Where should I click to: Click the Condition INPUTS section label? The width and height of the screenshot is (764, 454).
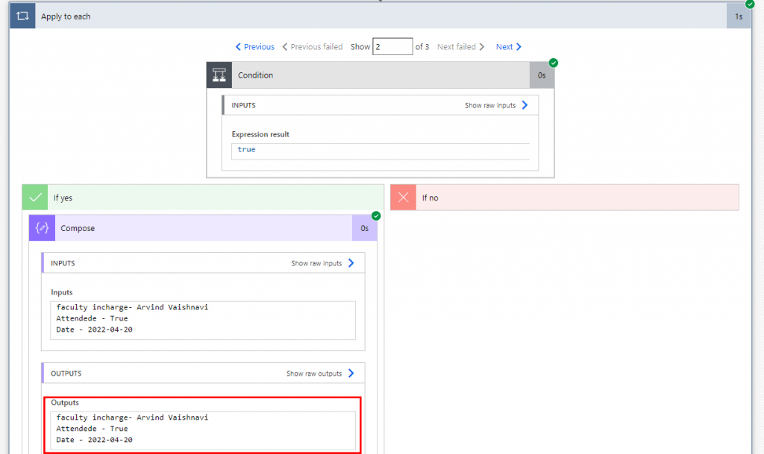244,105
